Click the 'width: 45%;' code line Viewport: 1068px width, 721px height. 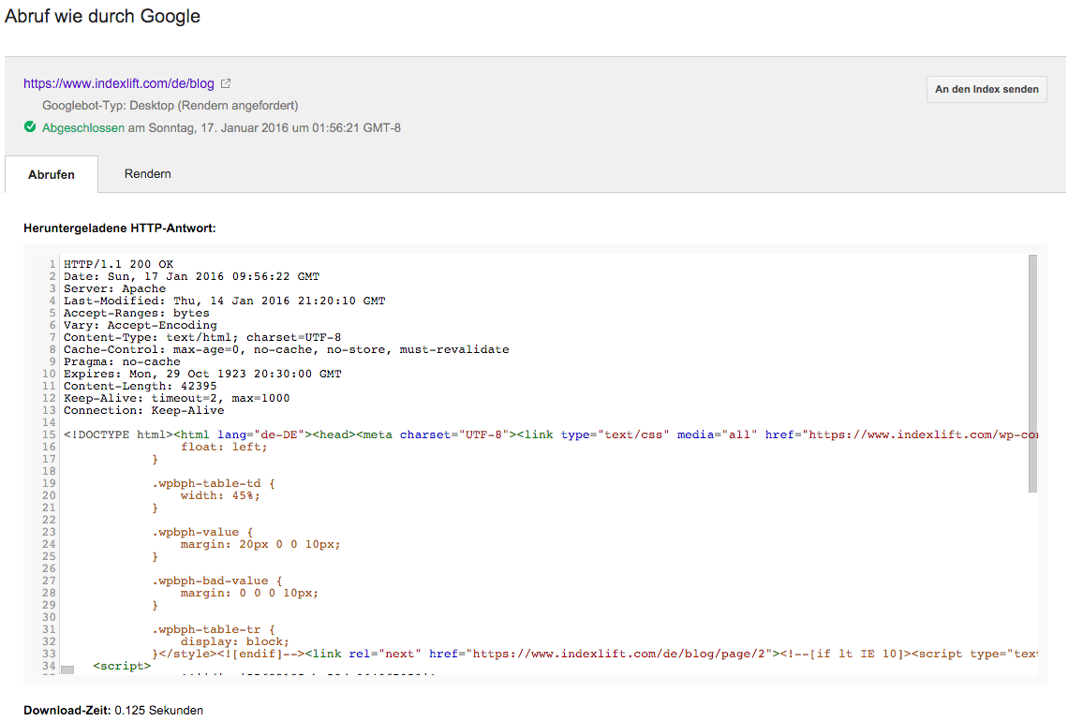pos(220,496)
